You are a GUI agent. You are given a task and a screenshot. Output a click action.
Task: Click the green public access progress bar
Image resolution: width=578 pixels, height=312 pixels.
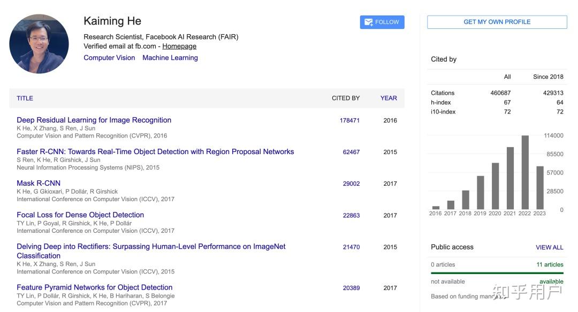(x=497, y=273)
